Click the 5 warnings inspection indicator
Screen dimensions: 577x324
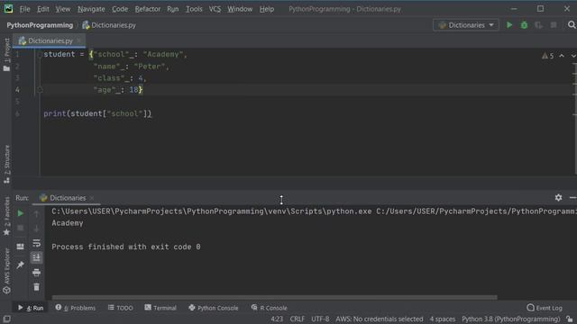coord(547,56)
